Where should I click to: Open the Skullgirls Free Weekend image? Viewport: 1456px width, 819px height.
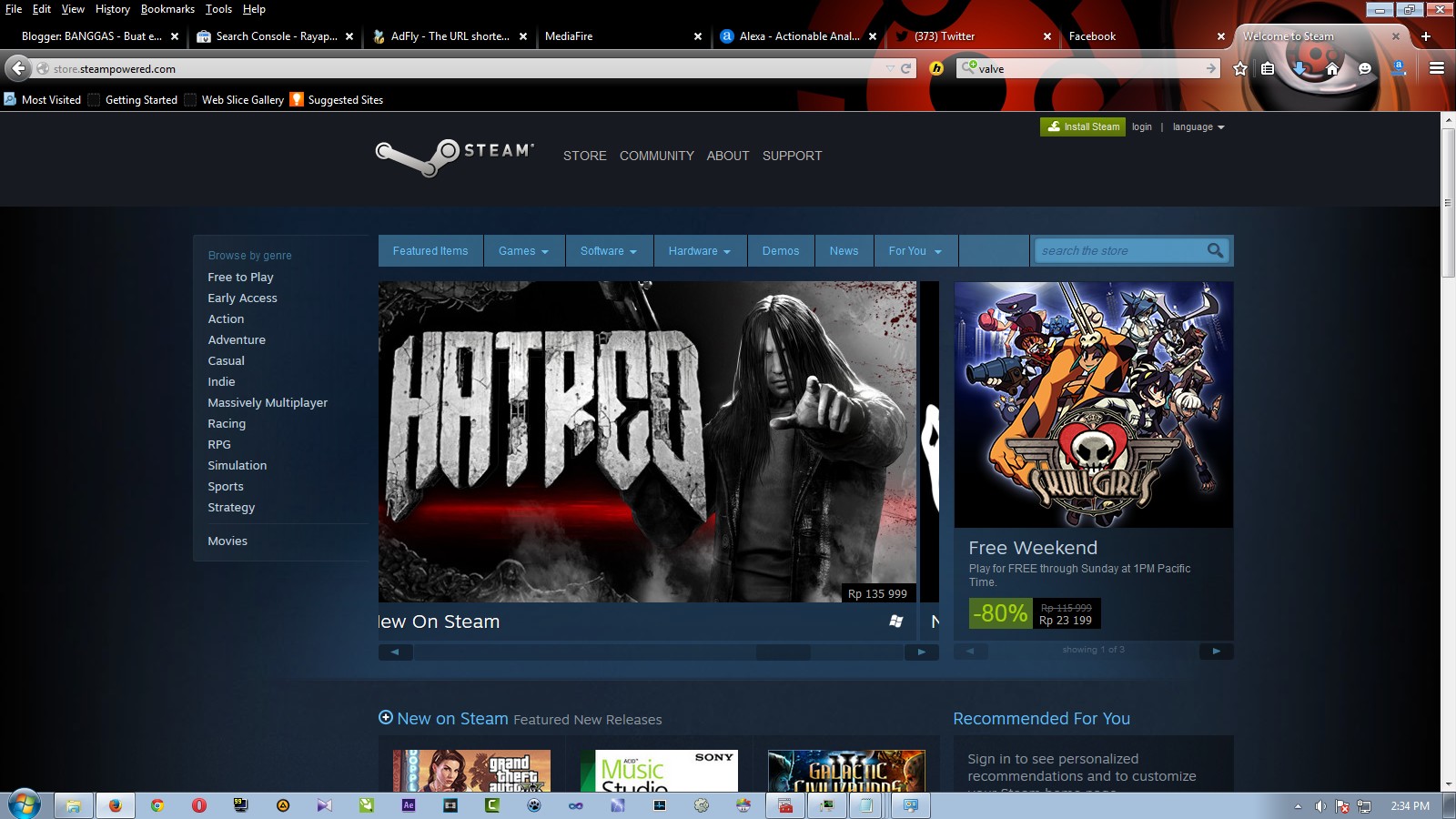[x=1094, y=404]
